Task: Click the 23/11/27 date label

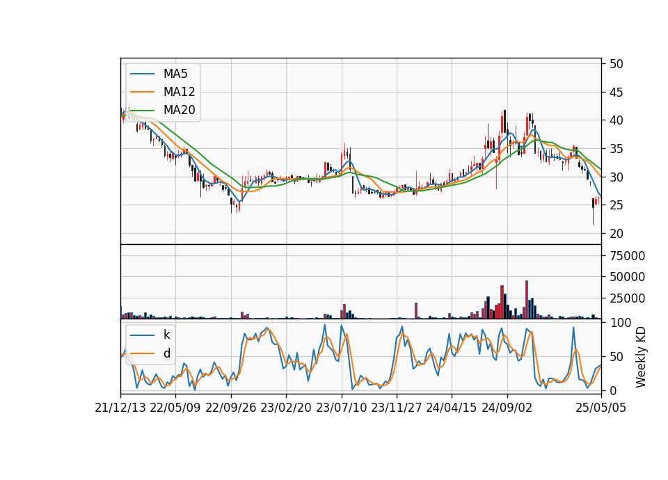Action: [x=396, y=408]
